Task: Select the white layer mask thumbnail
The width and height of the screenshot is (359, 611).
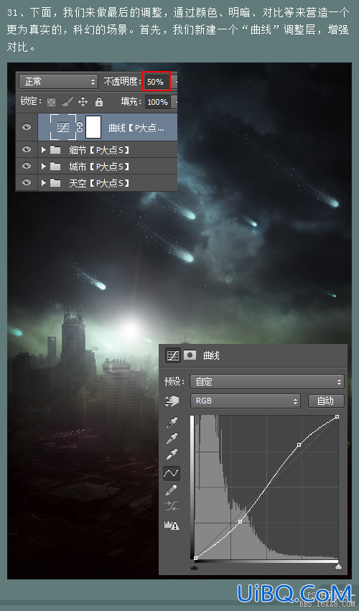Action: [x=93, y=127]
